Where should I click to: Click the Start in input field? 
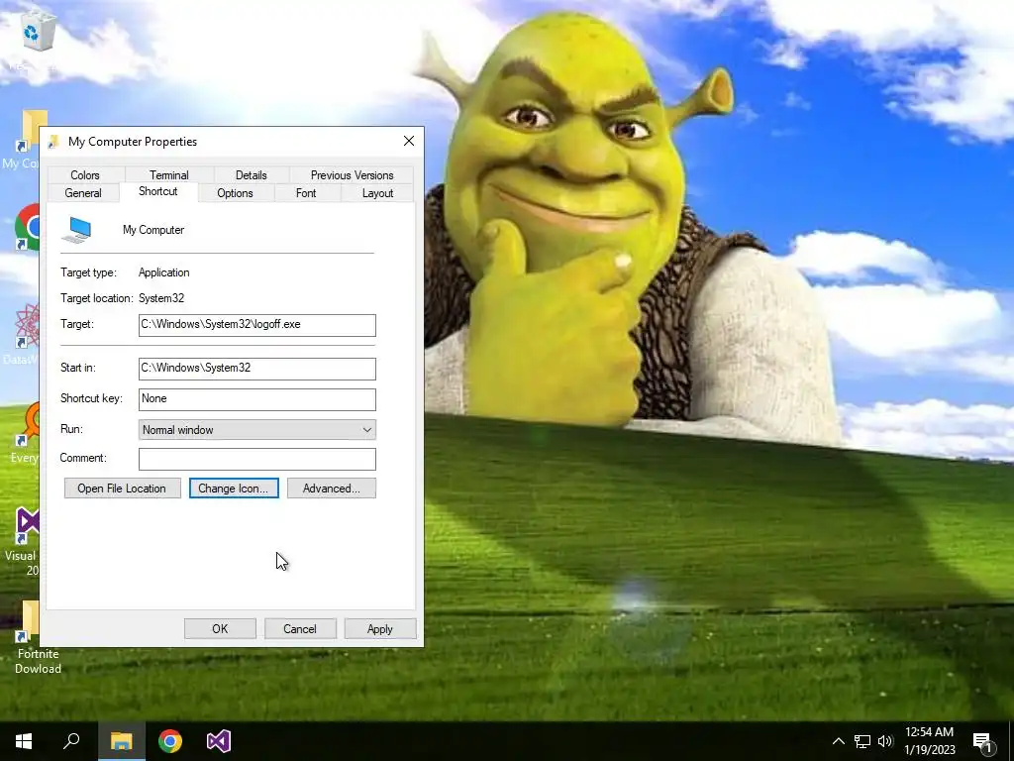click(256, 369)
